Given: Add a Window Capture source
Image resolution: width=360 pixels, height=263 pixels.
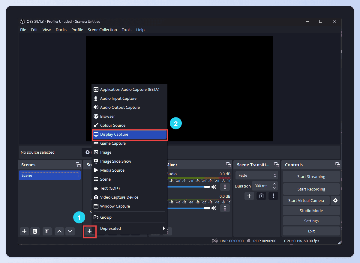Looking at the screenshot, I should [x=129, y=206].
